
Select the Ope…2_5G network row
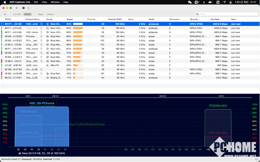130,78
